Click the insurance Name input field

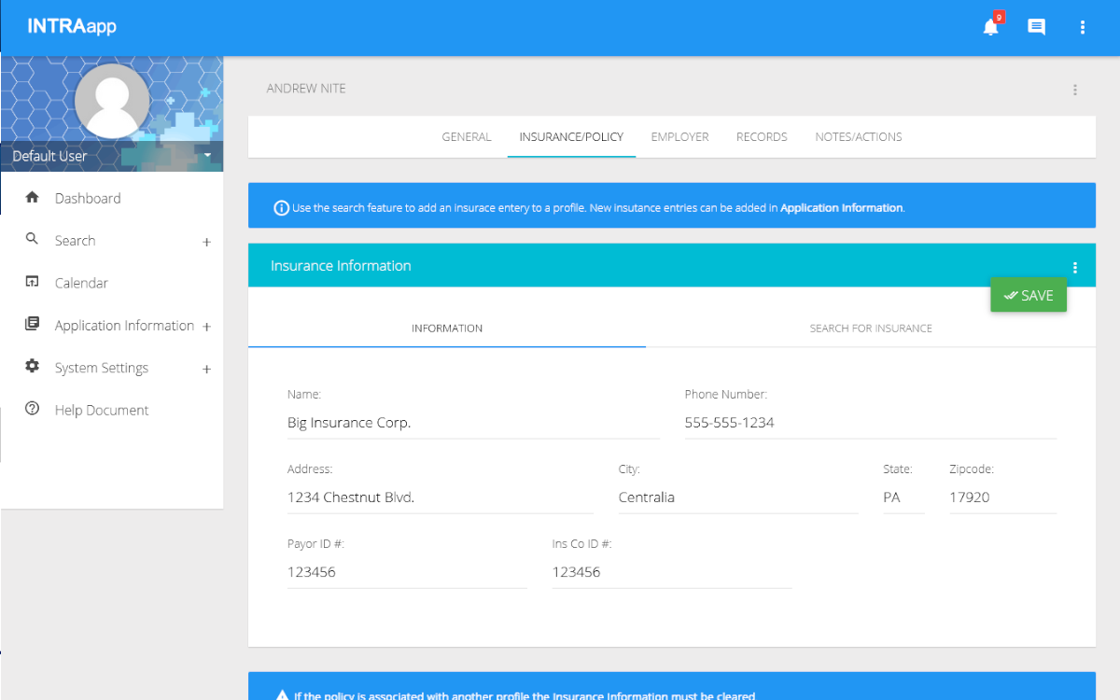[x=472, y=423]
